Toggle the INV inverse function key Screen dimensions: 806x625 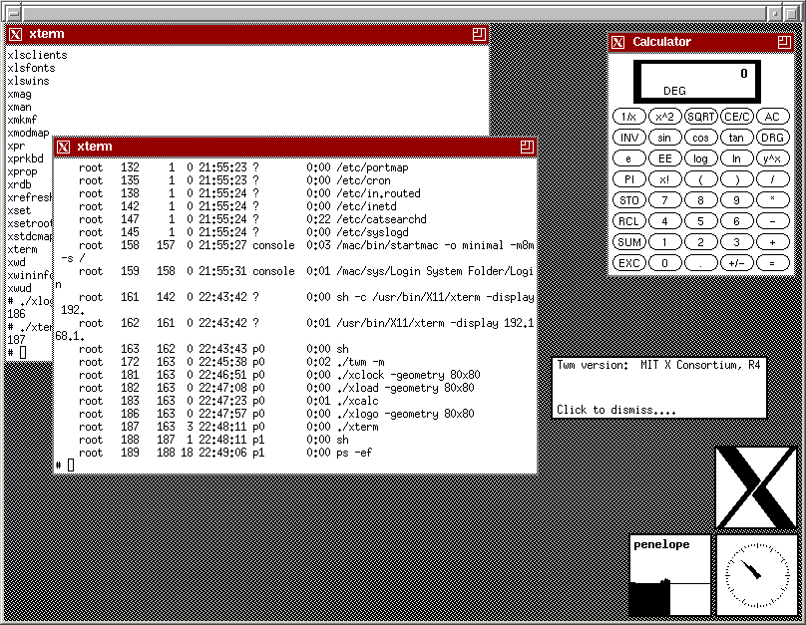tap(629, 138)
